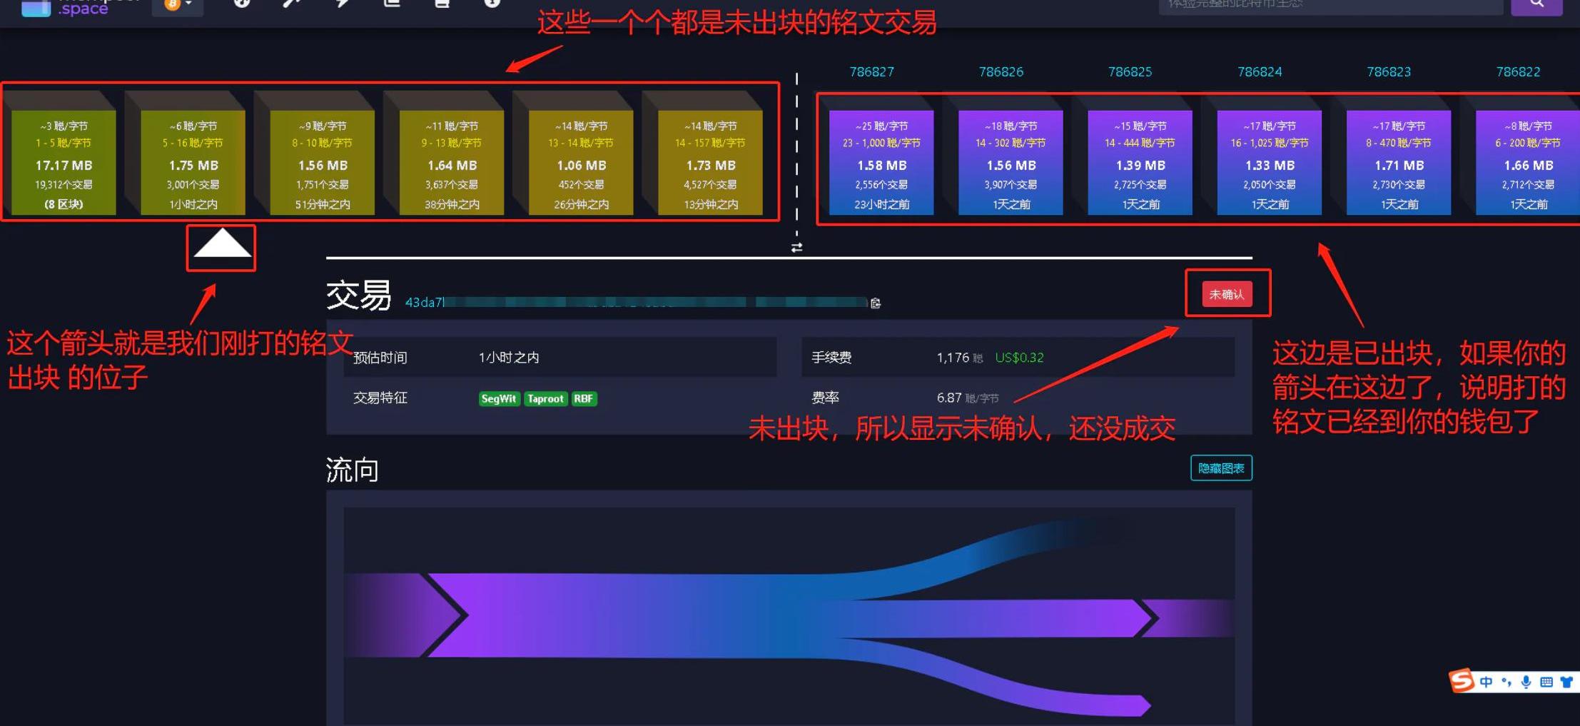Open block number 786827 link
The image size is (1580, 726).
pyautogui.click(x=871, y=72)
